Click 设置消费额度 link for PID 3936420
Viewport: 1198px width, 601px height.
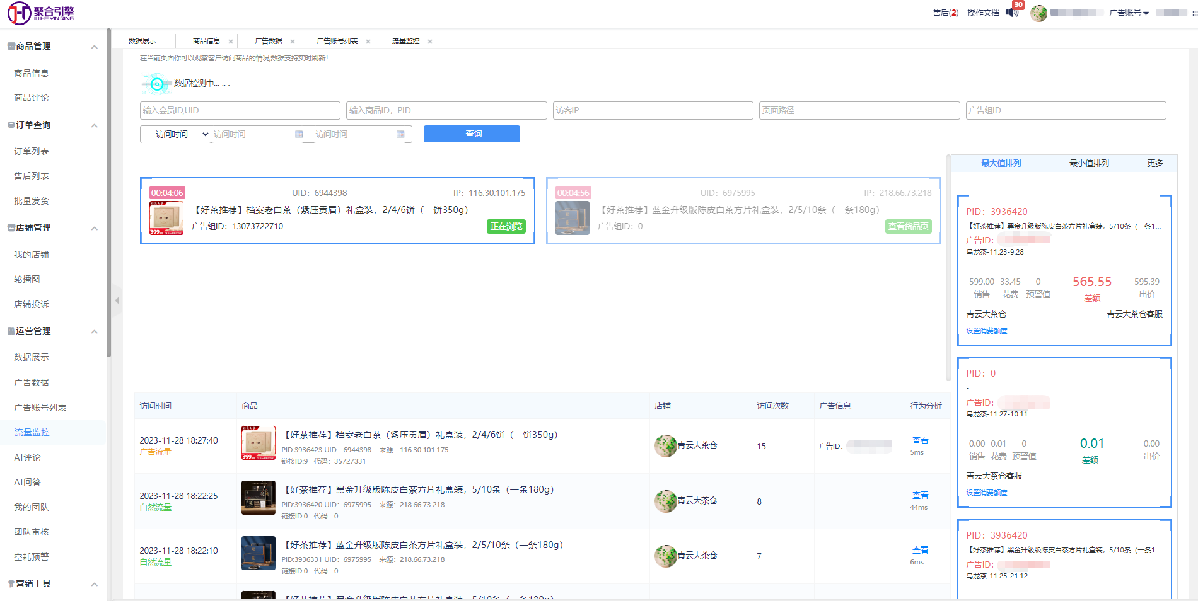[986, 331]
